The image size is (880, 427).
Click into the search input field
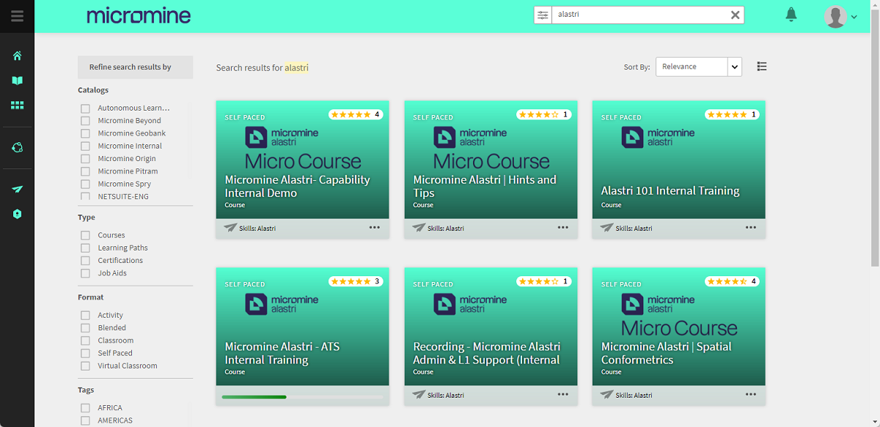(638, 15)
